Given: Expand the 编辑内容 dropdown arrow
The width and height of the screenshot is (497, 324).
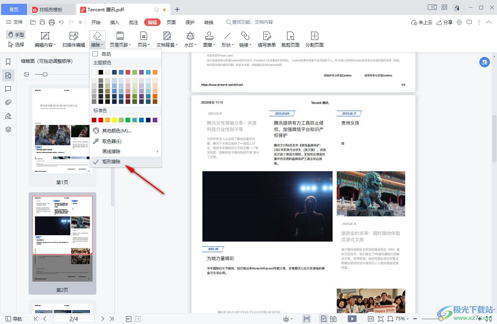Looking at the screenshot, I should point(55,46).
